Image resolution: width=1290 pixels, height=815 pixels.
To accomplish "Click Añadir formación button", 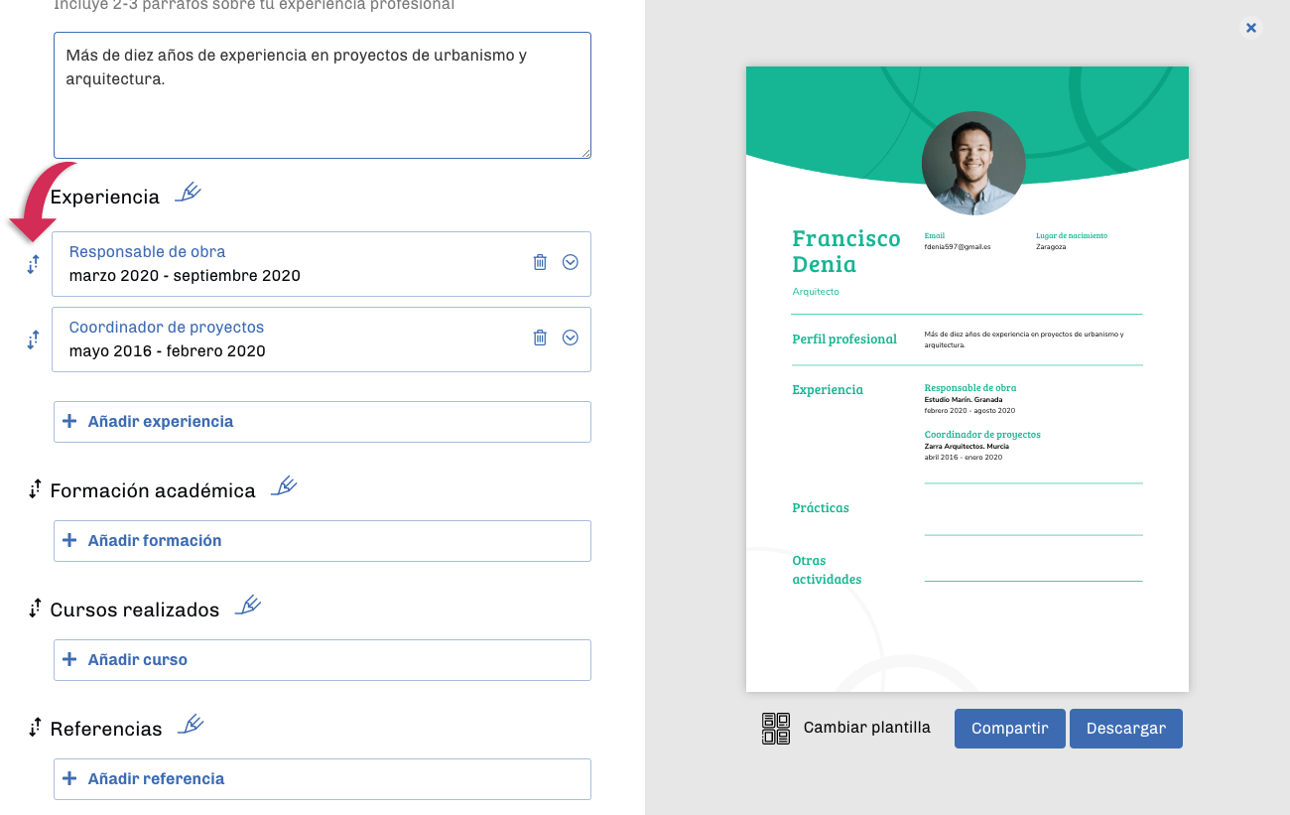I will click(322, 541).
